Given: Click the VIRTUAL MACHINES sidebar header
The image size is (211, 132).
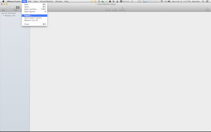Looking at the screenshot, I should [x=9, y=13].
